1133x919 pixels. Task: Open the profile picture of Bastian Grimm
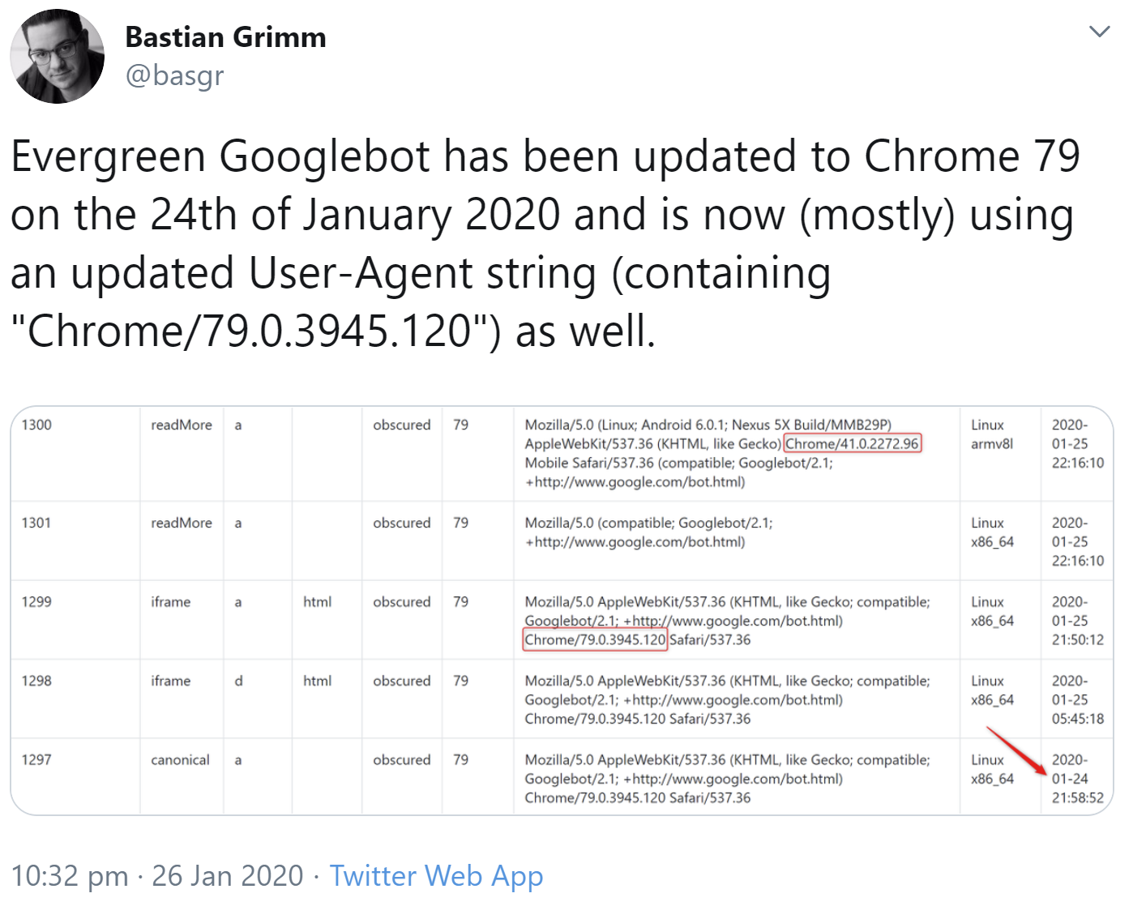click(57, 55)
